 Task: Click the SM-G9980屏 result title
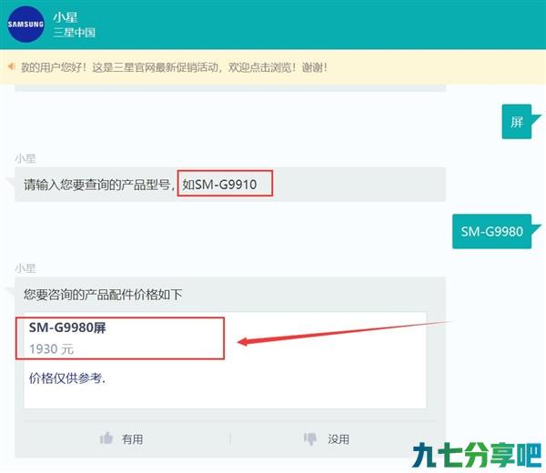point(67,327)
